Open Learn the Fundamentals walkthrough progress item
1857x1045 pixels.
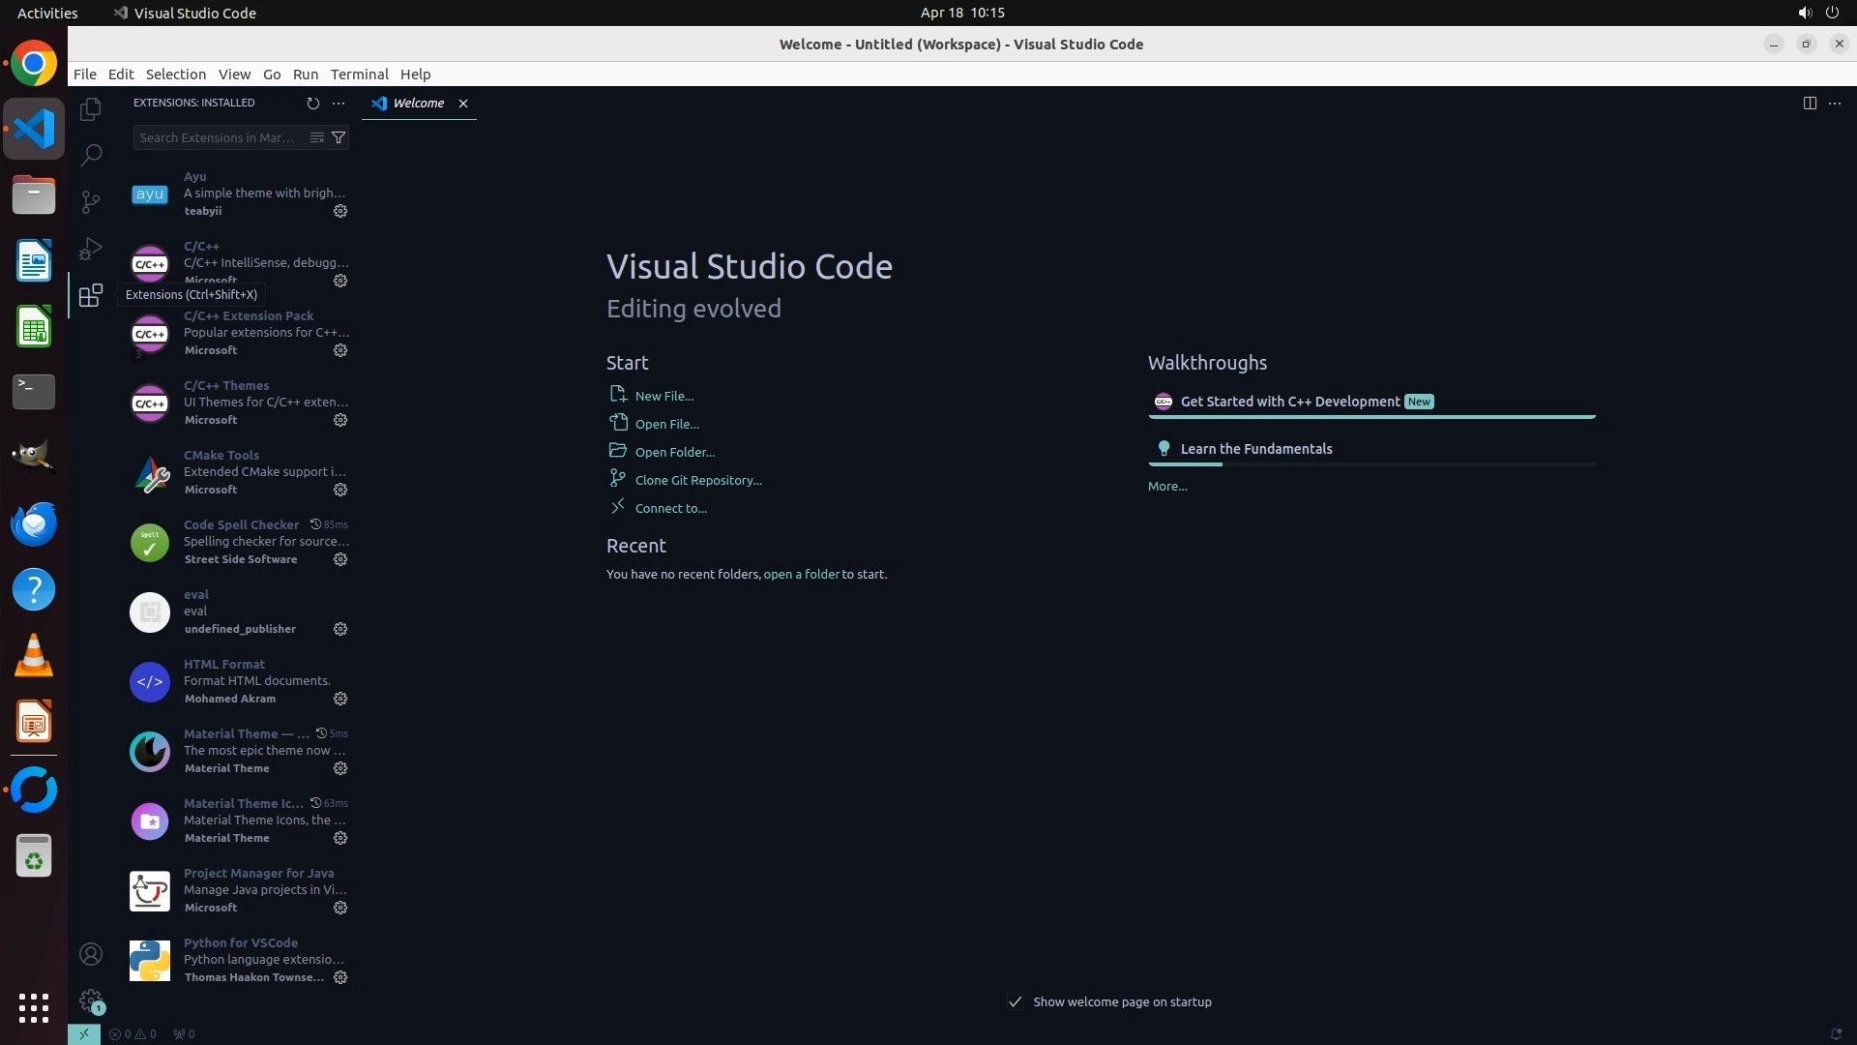click(x=1255, y=449)
